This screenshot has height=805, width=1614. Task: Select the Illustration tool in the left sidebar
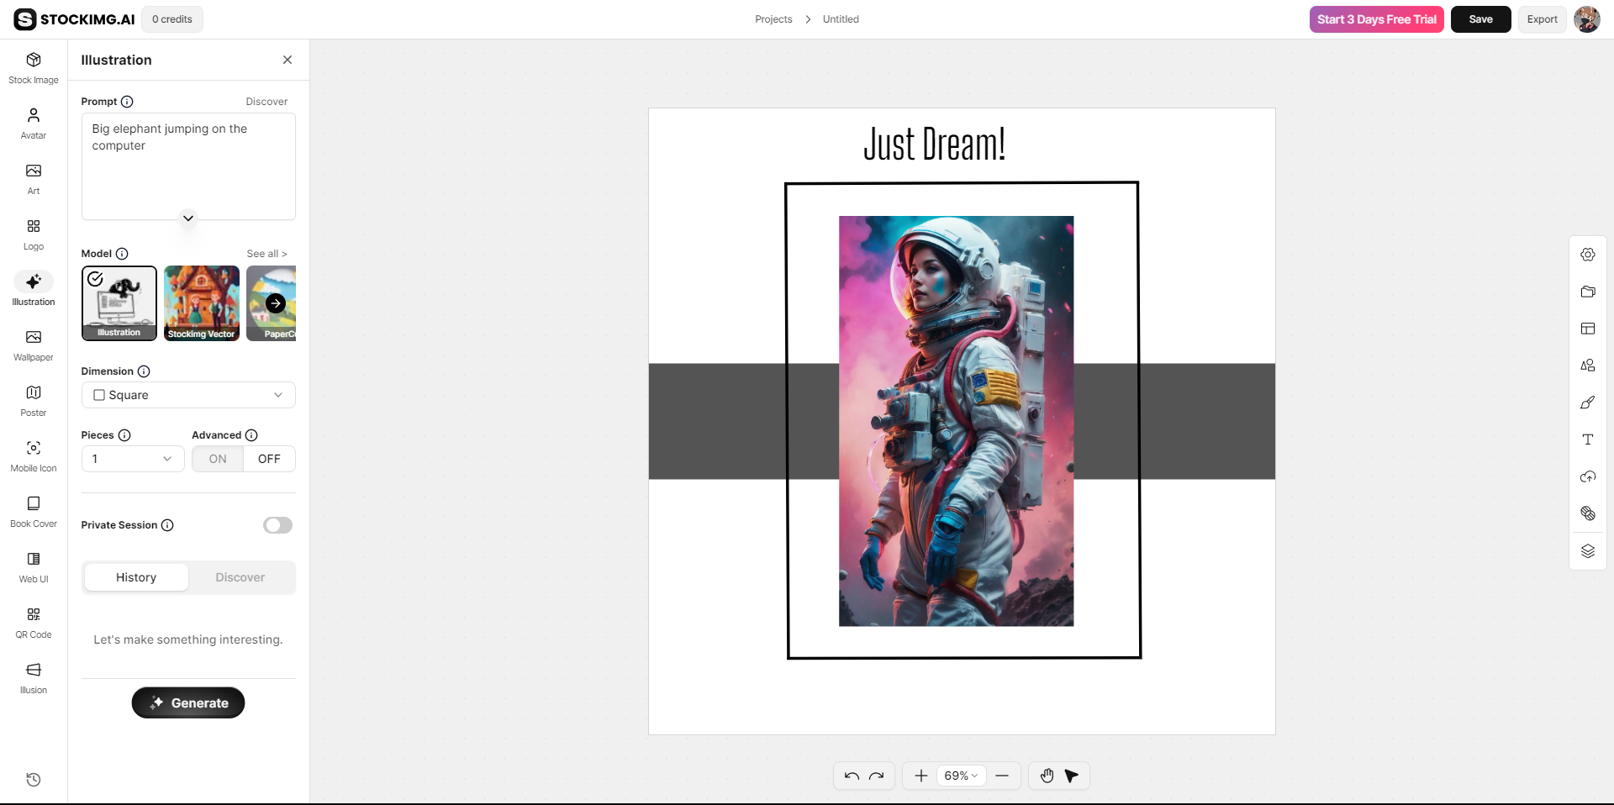pos(33,289)
